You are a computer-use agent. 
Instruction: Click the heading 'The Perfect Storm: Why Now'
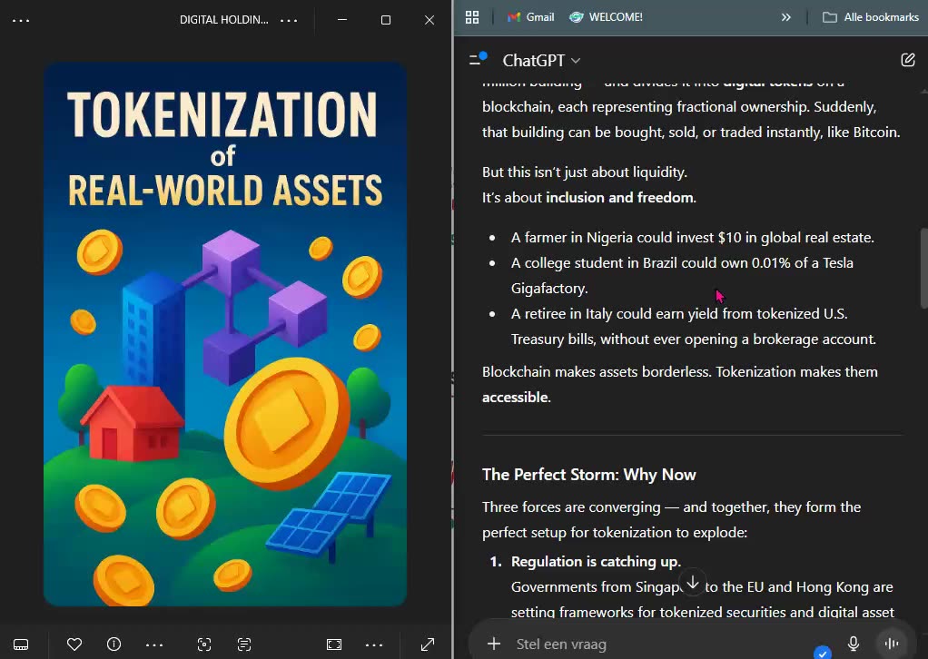pyautogui.click(x=589, y=475)
